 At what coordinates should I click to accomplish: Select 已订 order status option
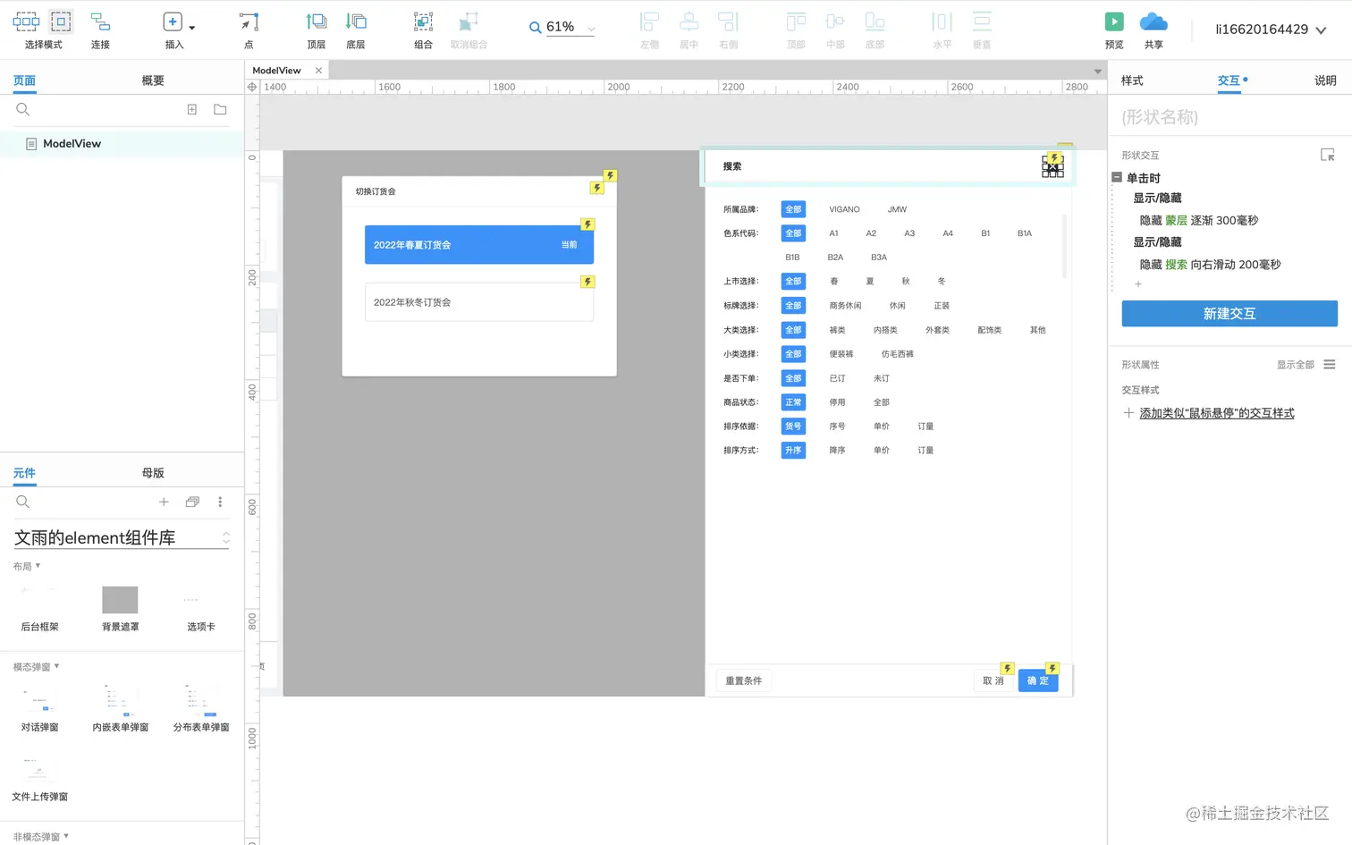[837, 378]
